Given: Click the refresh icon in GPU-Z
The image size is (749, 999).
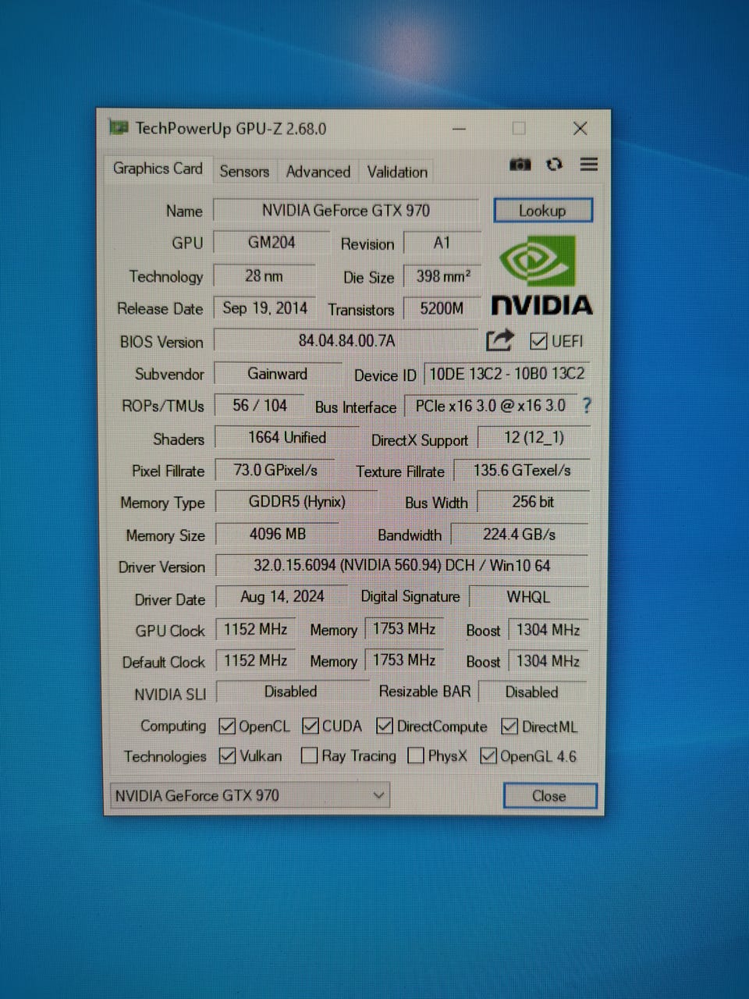Looking at the screenshot, I should point(554,165).
